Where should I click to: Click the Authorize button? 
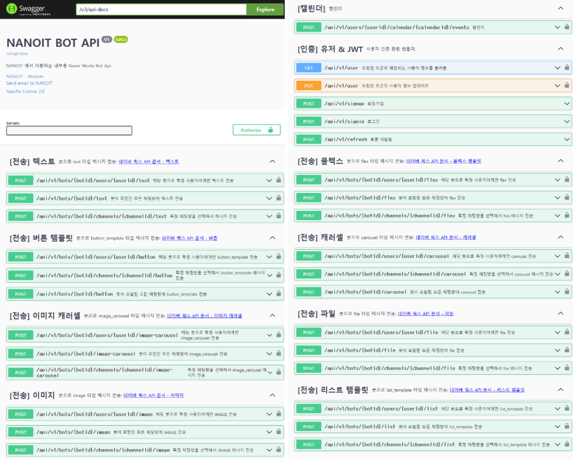[256, 130]
